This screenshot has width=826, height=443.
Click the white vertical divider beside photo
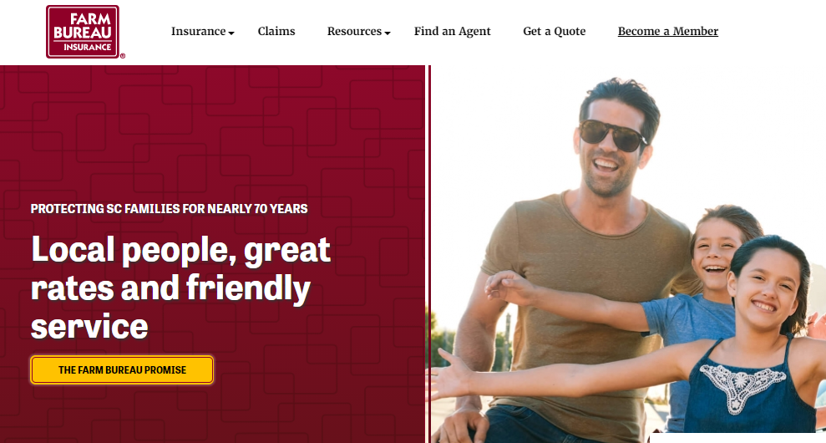pos(427,253)
